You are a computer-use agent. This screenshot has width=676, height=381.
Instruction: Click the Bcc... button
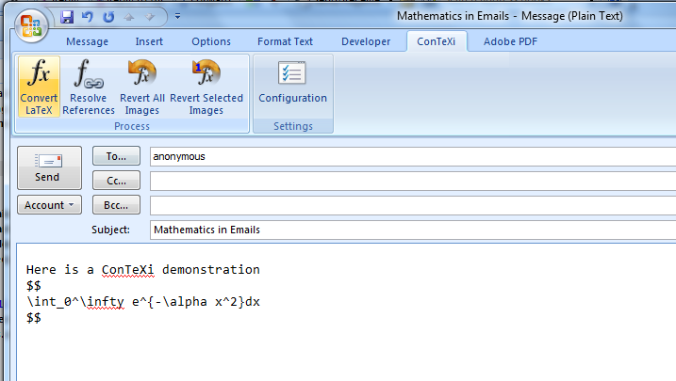[116, 205]
